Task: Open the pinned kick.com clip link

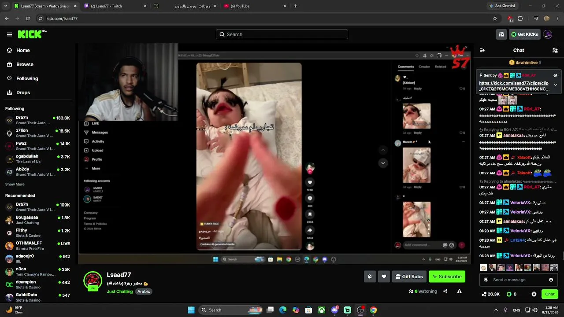Action: (514, 86)
